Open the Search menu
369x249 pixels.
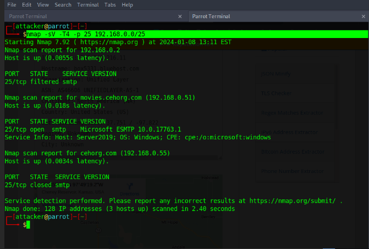(63, 4)
